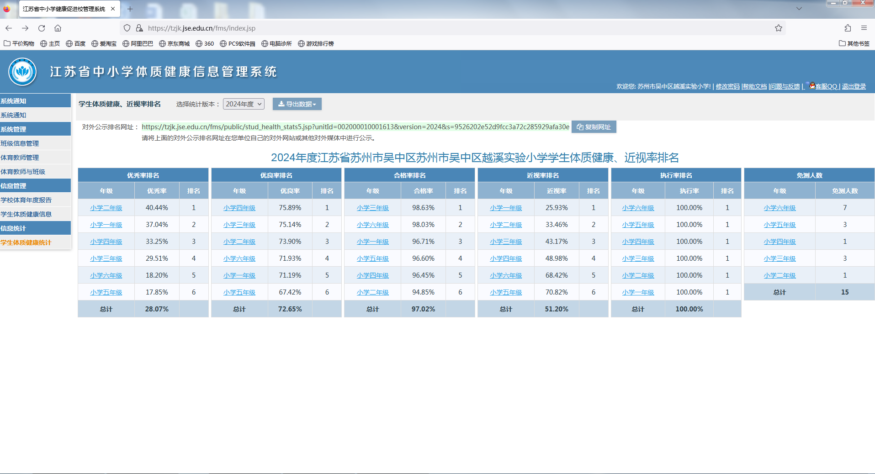Close the 江苏省中小学健康促进校管理系统 tab

point(113,9)
